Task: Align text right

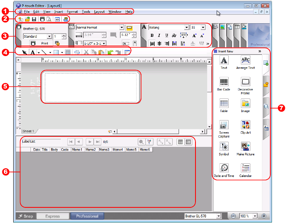Action: pyautogui.click(x=167, y=44)
